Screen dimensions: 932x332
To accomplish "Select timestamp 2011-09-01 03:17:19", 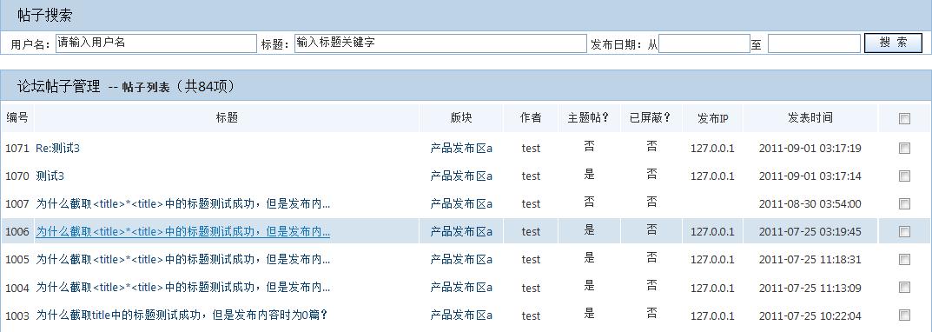I will click(810, 148).
